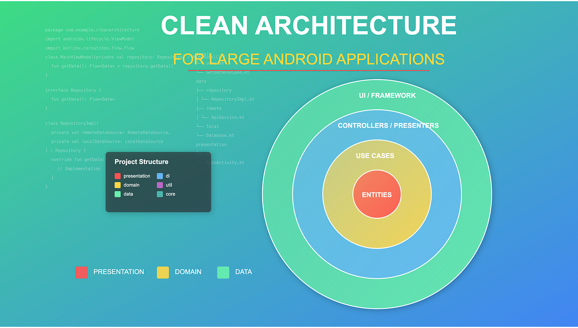
Task: Select the blue "di" square in Project Structure
Action: (160, 176)
